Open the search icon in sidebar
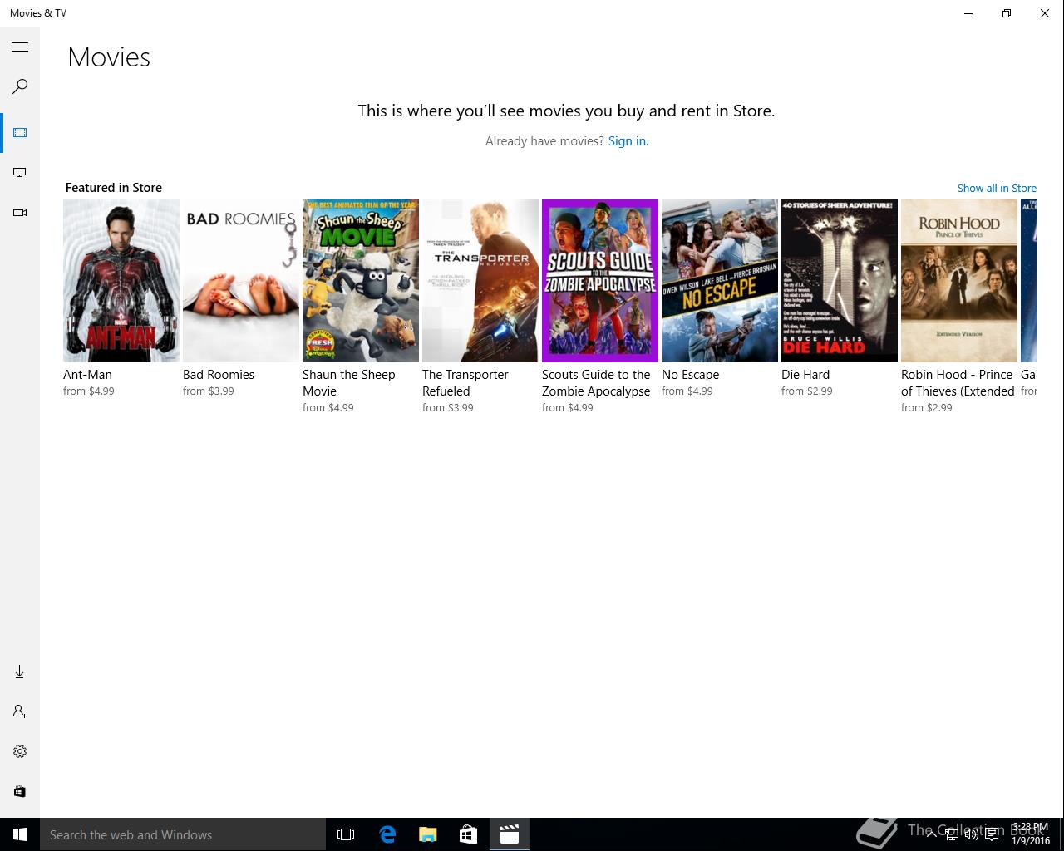The image size is (1064, 851). pyautogui.click(x=20, y=86)
